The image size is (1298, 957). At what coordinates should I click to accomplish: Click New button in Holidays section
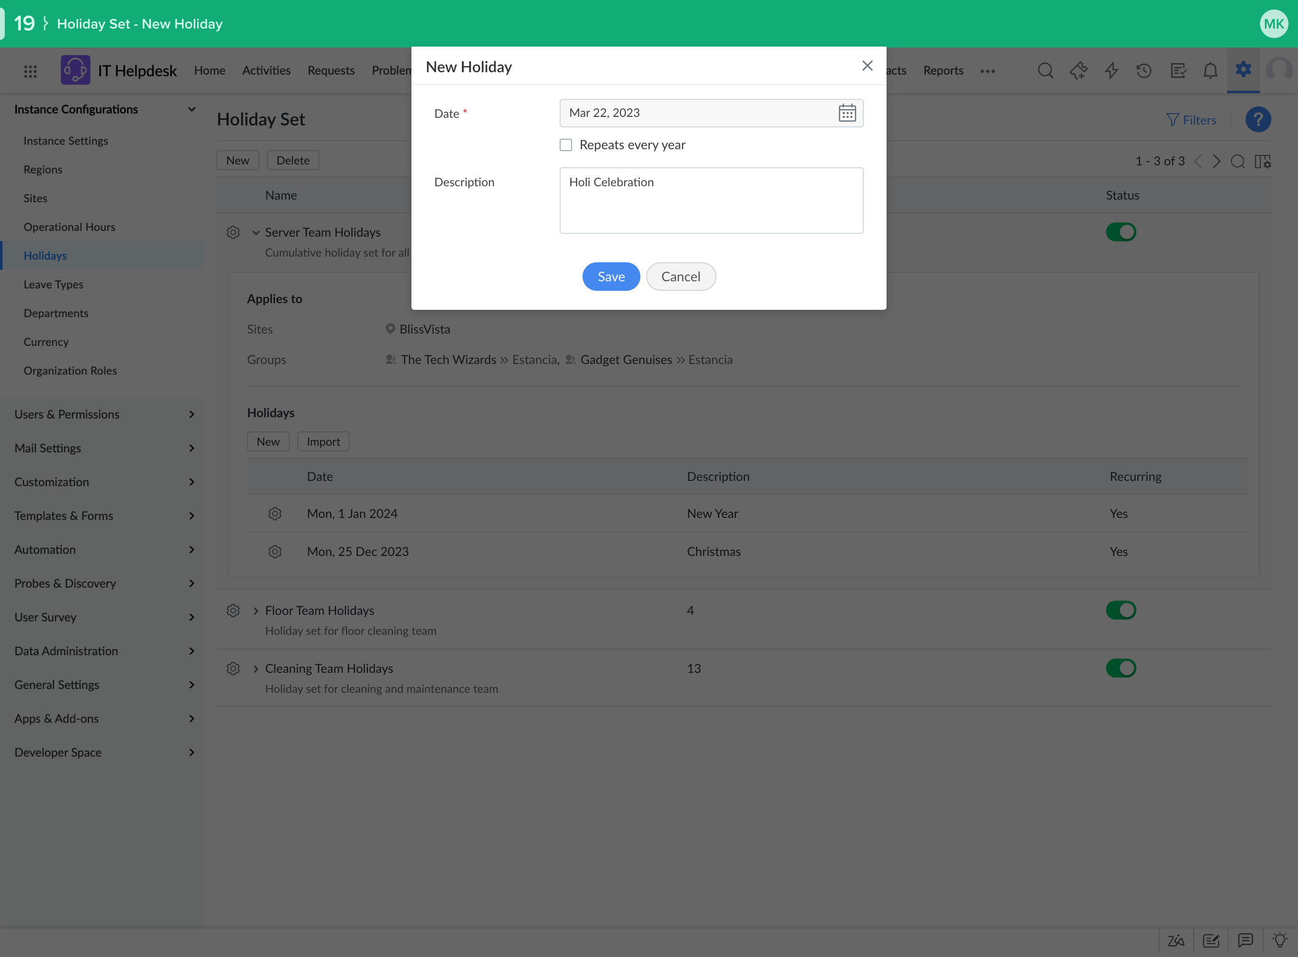pyautogui.click(x=267, y=441)
